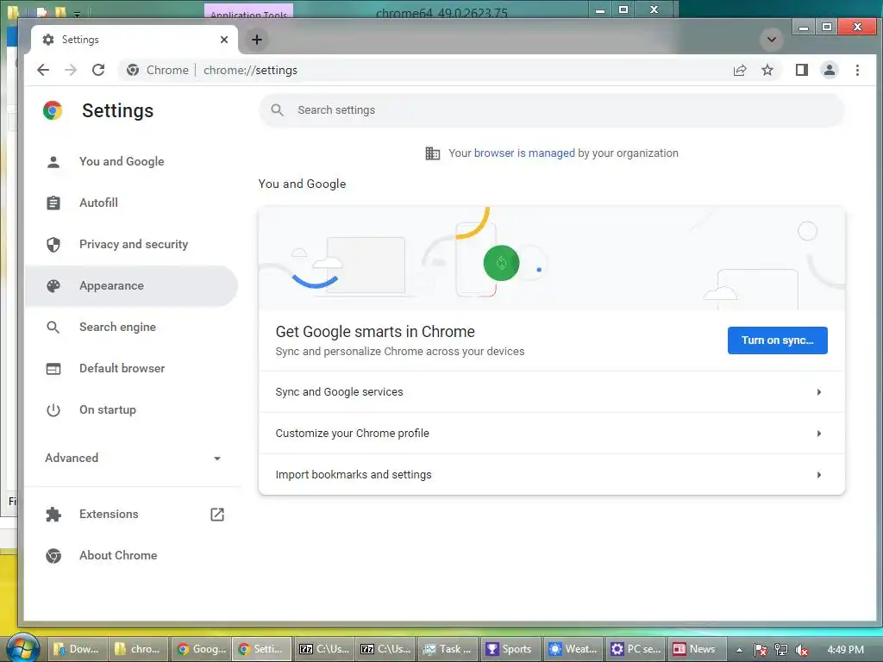
Task: Open the Task Manager taskbar item
Action: point(448,649)
